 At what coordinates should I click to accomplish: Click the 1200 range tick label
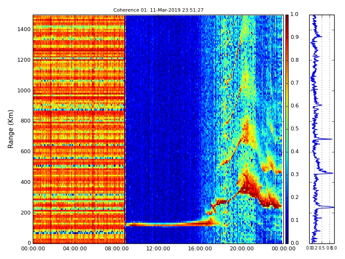[x=24, y=60]
